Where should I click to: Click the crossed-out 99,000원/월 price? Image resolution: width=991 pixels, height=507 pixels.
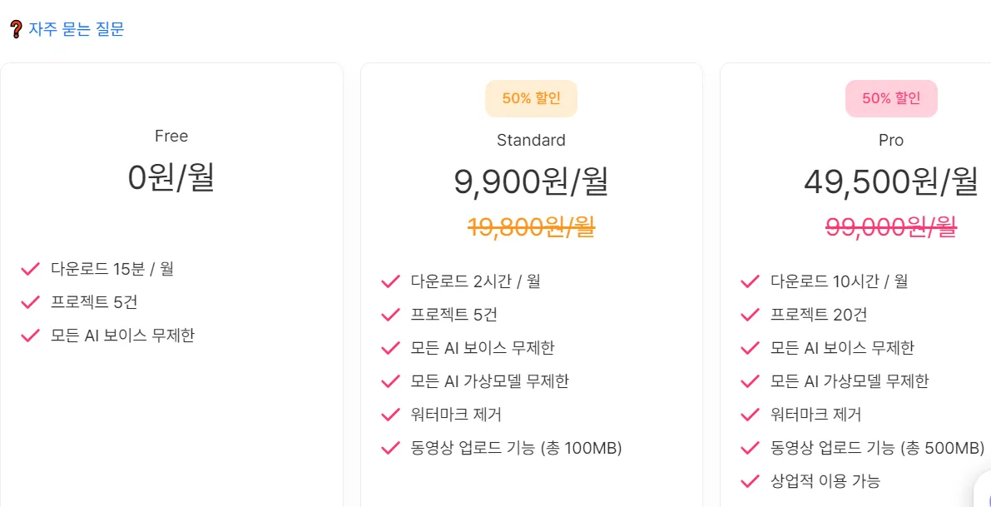coord(890,226)
